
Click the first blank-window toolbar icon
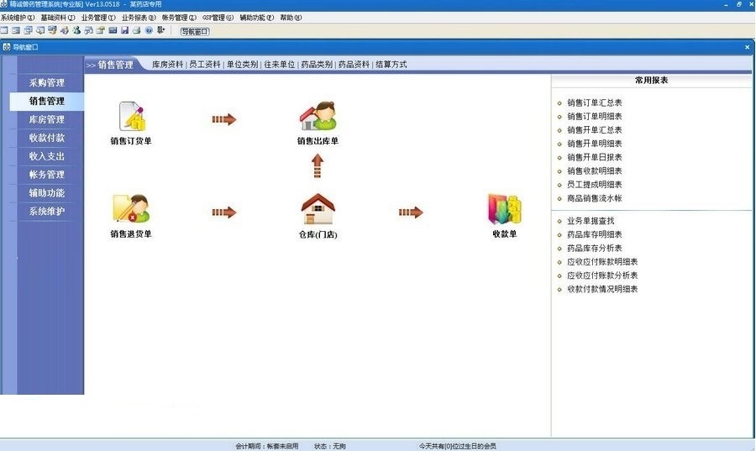pyautogui.click(x=4, y=30)
